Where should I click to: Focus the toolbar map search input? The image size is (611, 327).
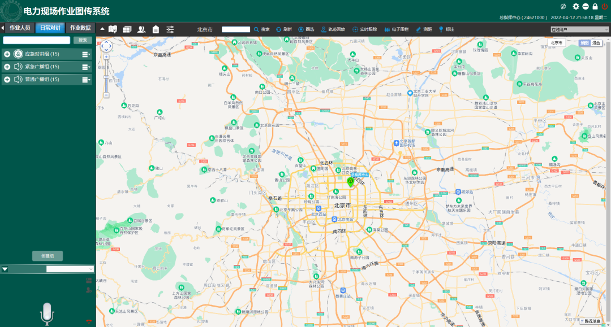pyautogui.click(x=236, y=29)
